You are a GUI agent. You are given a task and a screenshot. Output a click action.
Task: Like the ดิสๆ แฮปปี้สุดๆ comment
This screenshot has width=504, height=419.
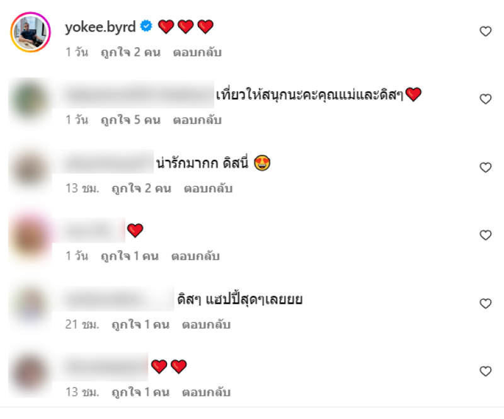pyautogui.click(x=485, y=304)
